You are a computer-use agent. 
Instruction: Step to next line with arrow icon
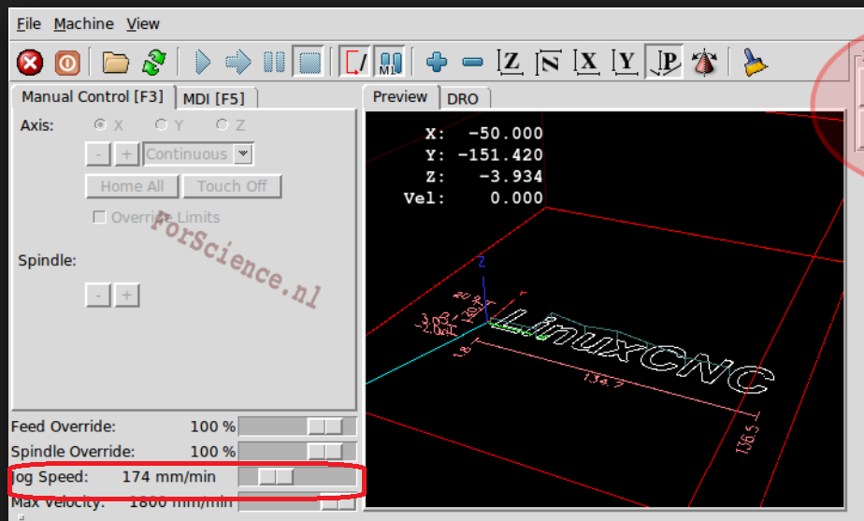[x=238, y=62]
